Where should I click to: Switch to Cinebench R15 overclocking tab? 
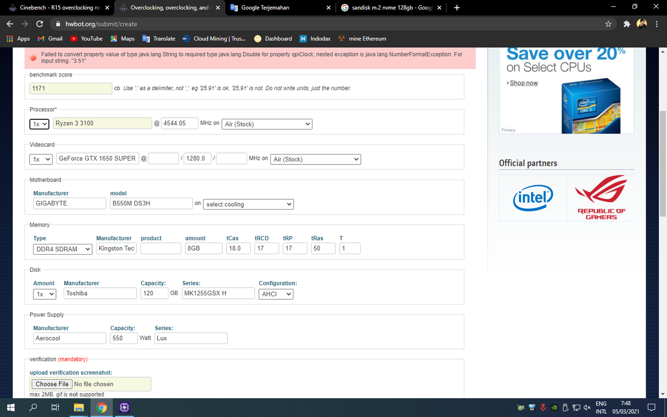tap(60, 8)
